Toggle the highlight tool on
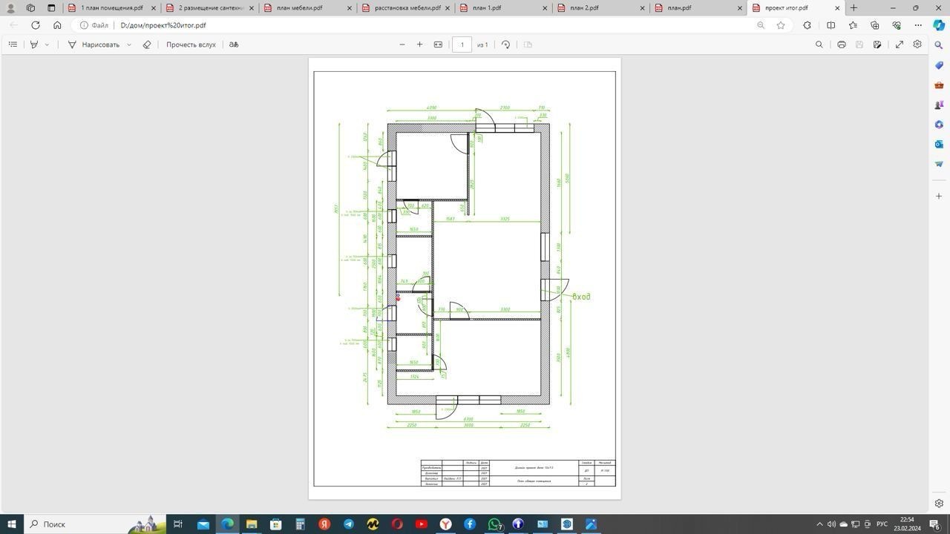The height and width of the screenshot is (534, 950). (x=34, y=44)
